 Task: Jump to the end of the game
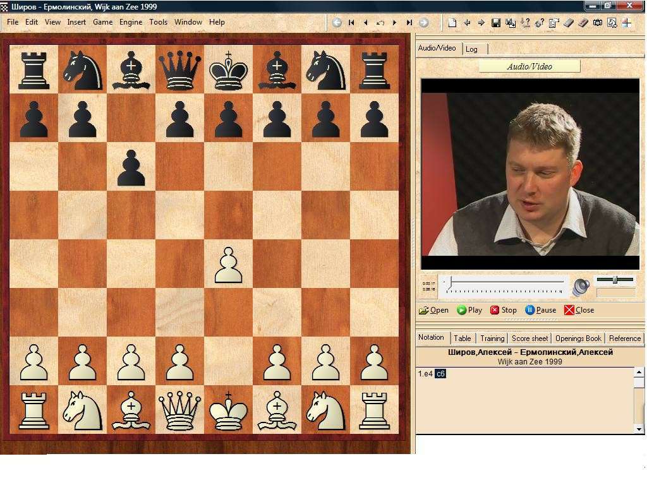pyautogui.click(x=409, y=23)
